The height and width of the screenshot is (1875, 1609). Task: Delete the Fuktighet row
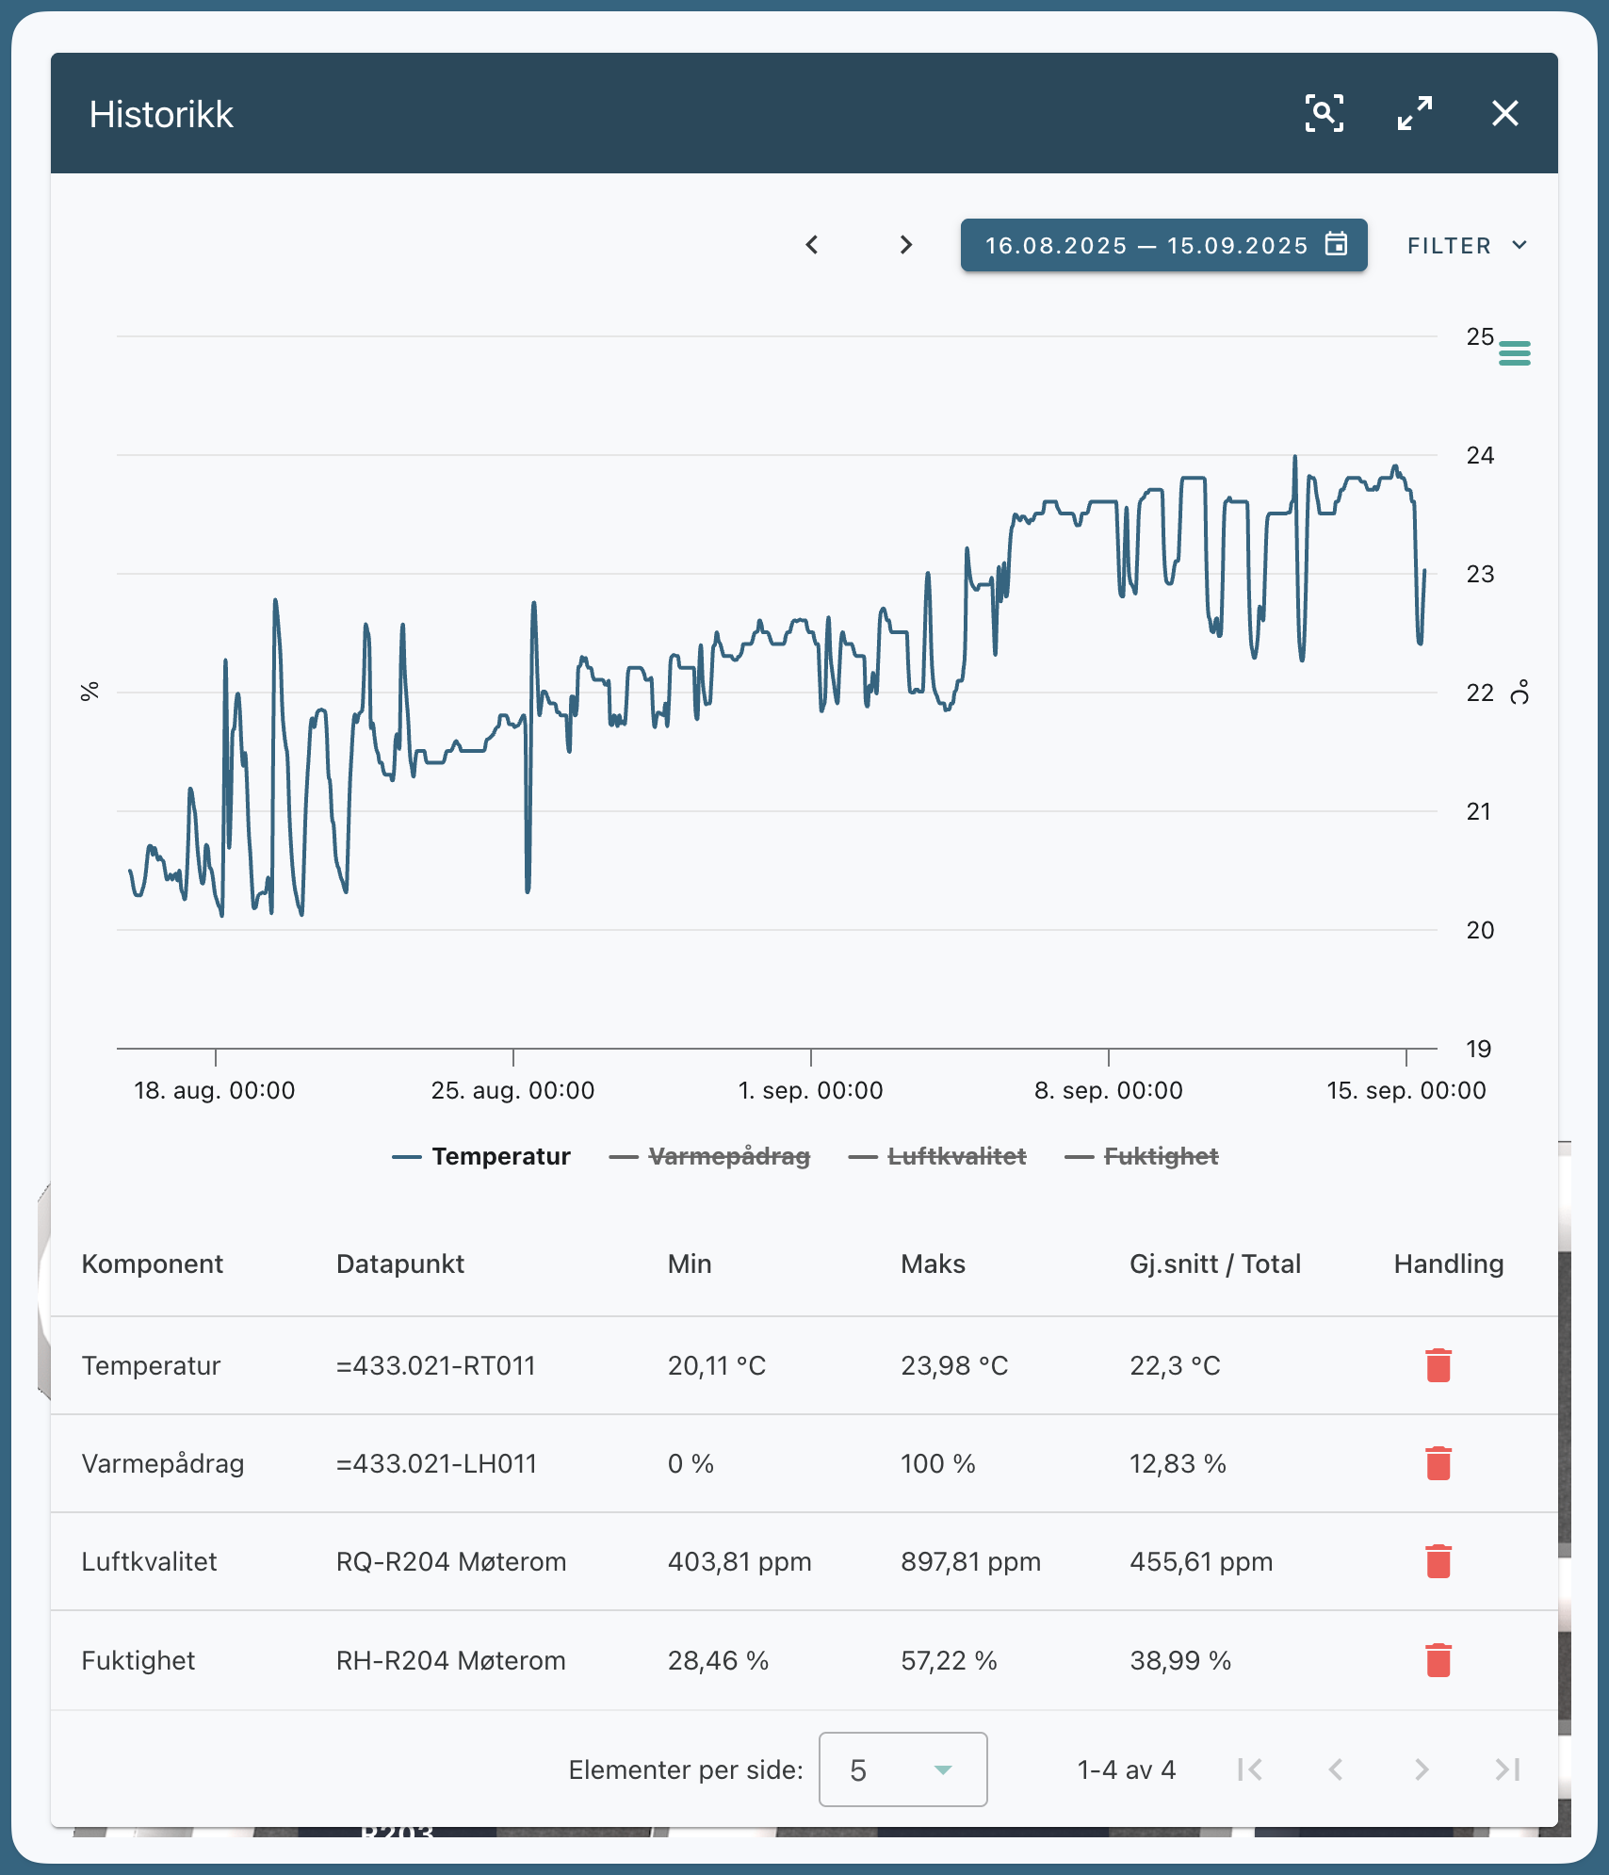[x=1438, y=1660]
